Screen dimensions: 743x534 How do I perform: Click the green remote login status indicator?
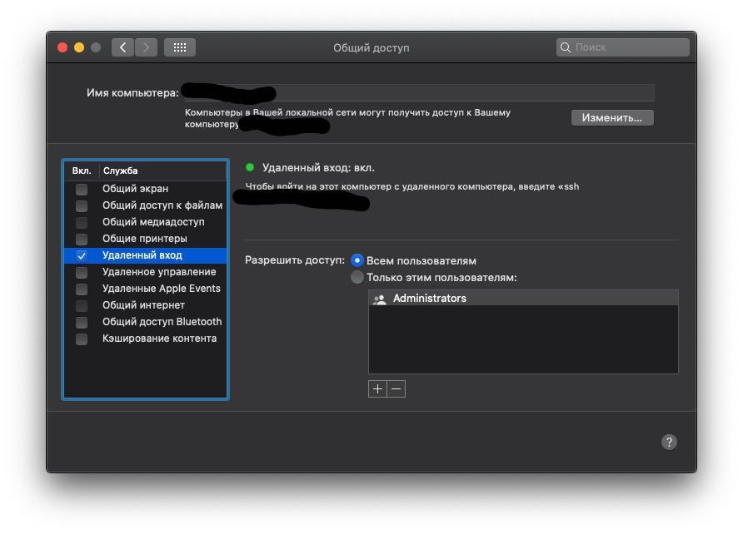click(x=250, y=167)
